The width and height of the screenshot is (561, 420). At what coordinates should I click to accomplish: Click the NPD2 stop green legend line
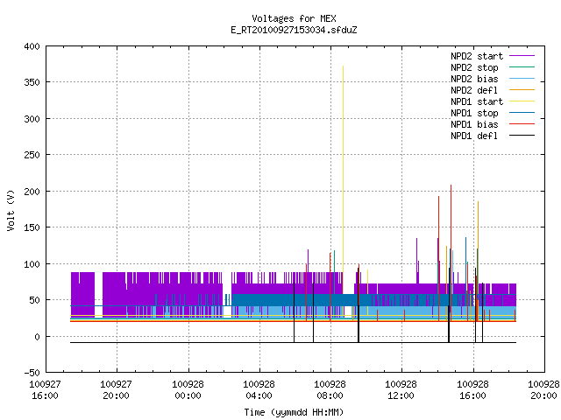(x=522, y=67)
